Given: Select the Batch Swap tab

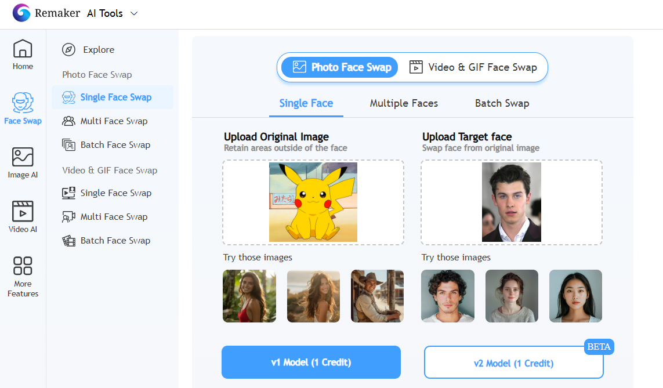Looking at the screenshot, I should (x=502, y=103).
